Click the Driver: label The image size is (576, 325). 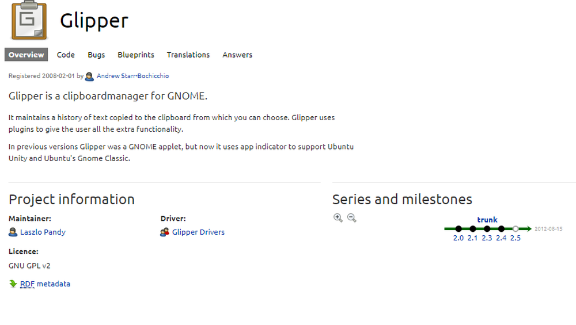click(x=173, y=219)
